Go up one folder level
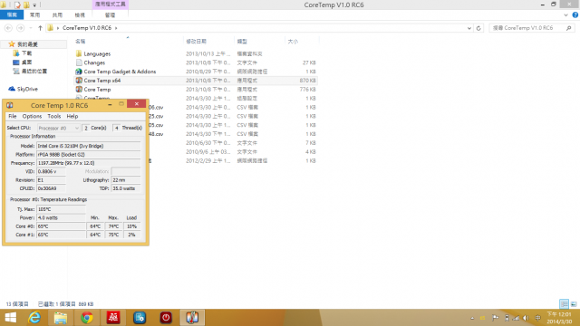The height and width of the screenshot is (326, 580). (40, 28)
